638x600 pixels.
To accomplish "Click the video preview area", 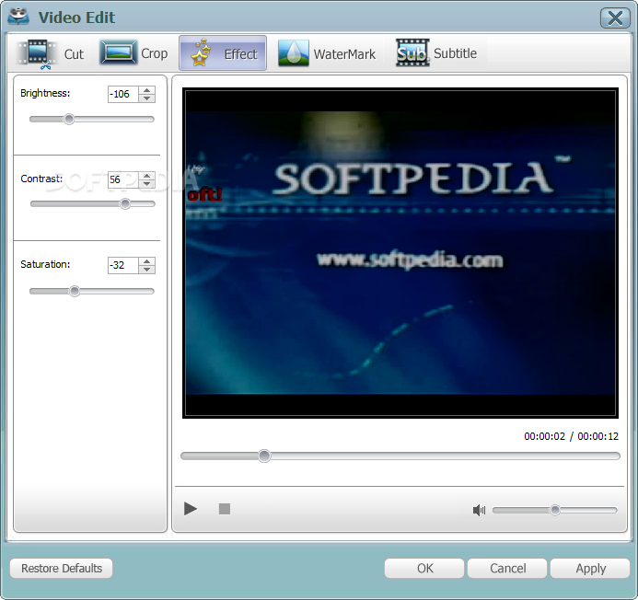I will pos(400,253).
